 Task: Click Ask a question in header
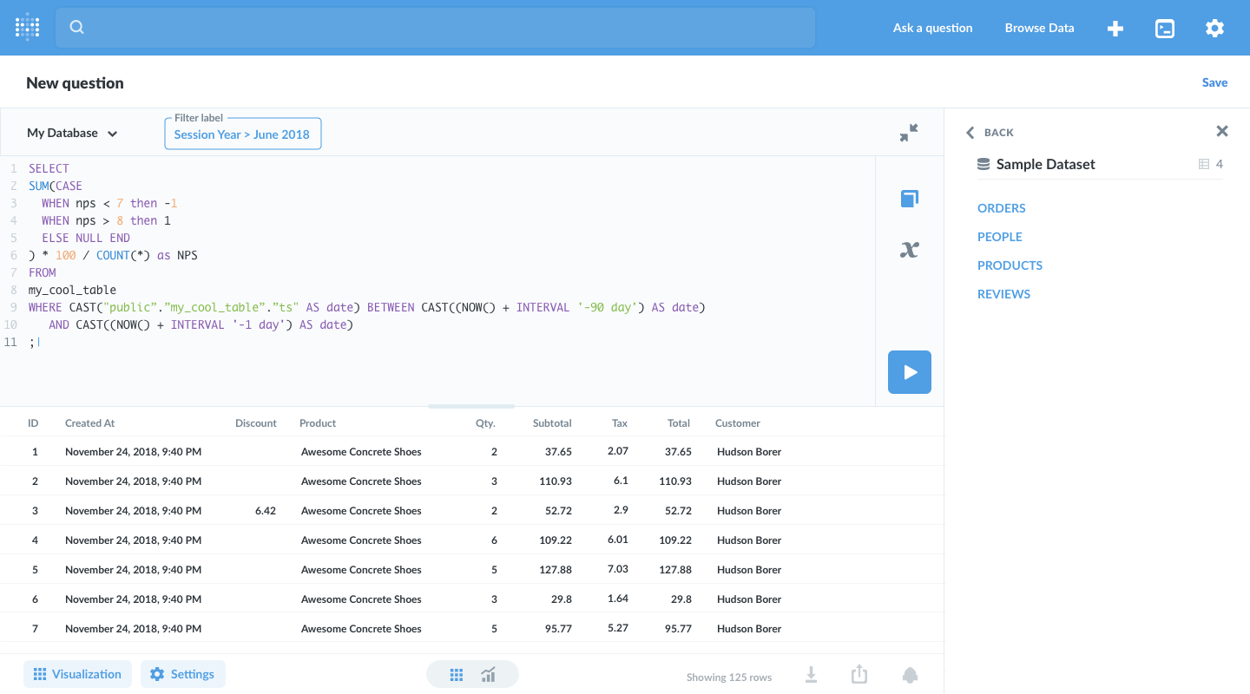(932, 28)
